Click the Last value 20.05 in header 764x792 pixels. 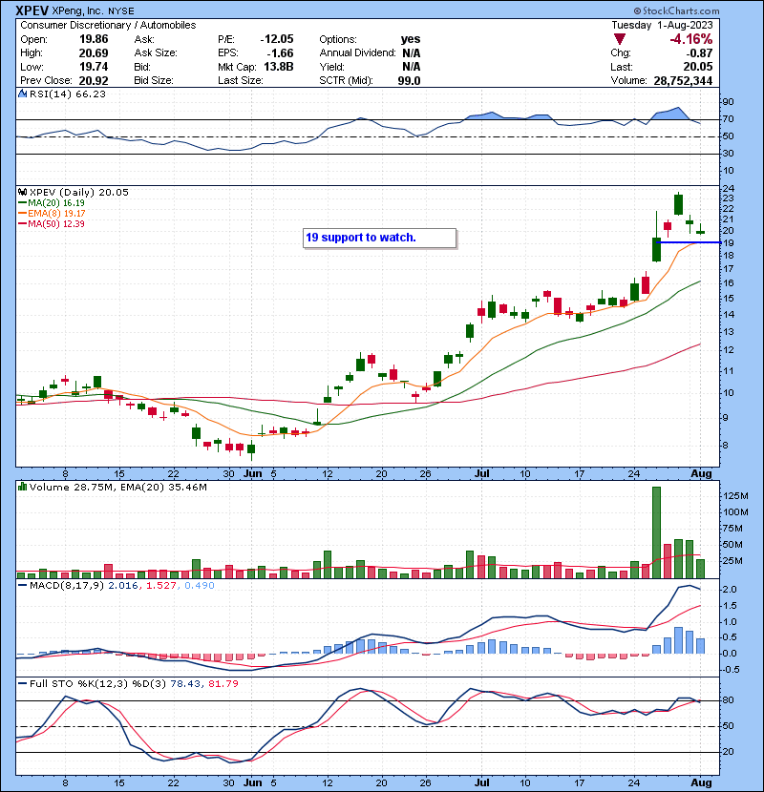(x=698, y=67)
